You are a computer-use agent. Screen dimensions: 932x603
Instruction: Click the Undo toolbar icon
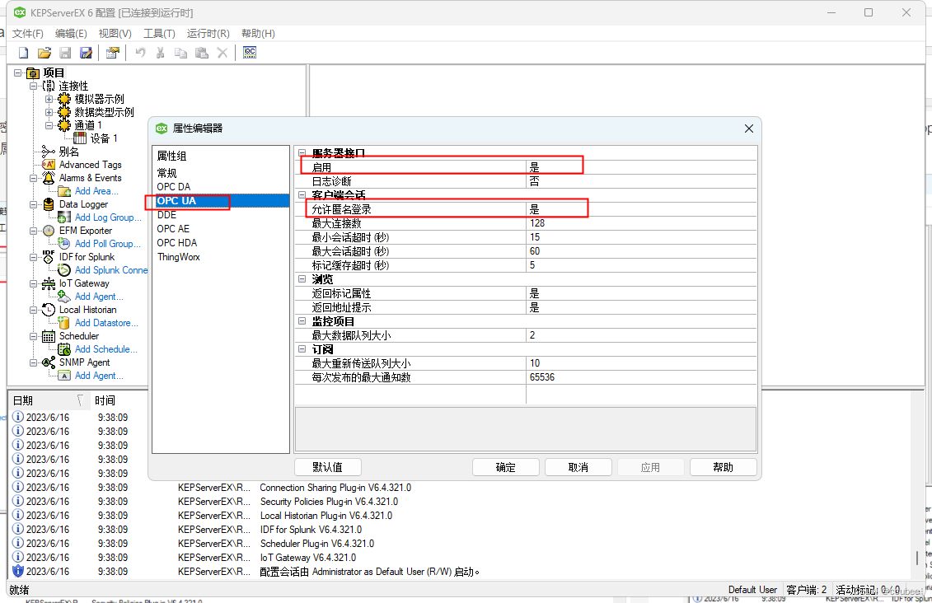click(x=140, y=53)
